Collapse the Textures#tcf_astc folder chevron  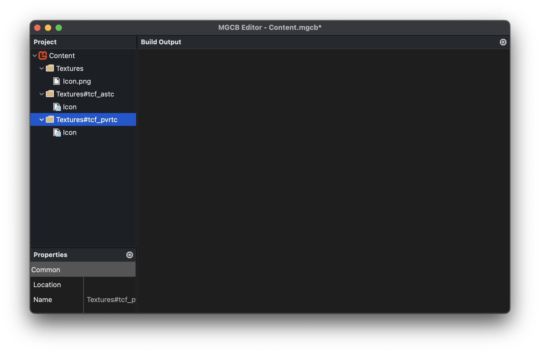[42, 94]
